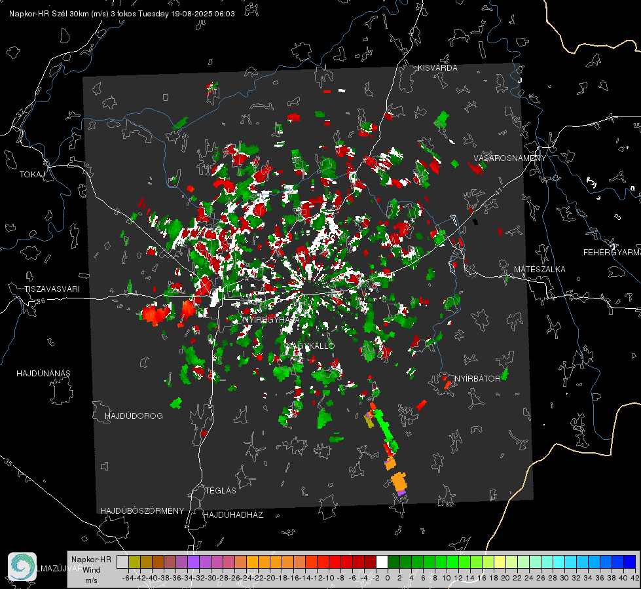Select the TISZAVASVÁRI label
The image size is (641, 589).
52,289
